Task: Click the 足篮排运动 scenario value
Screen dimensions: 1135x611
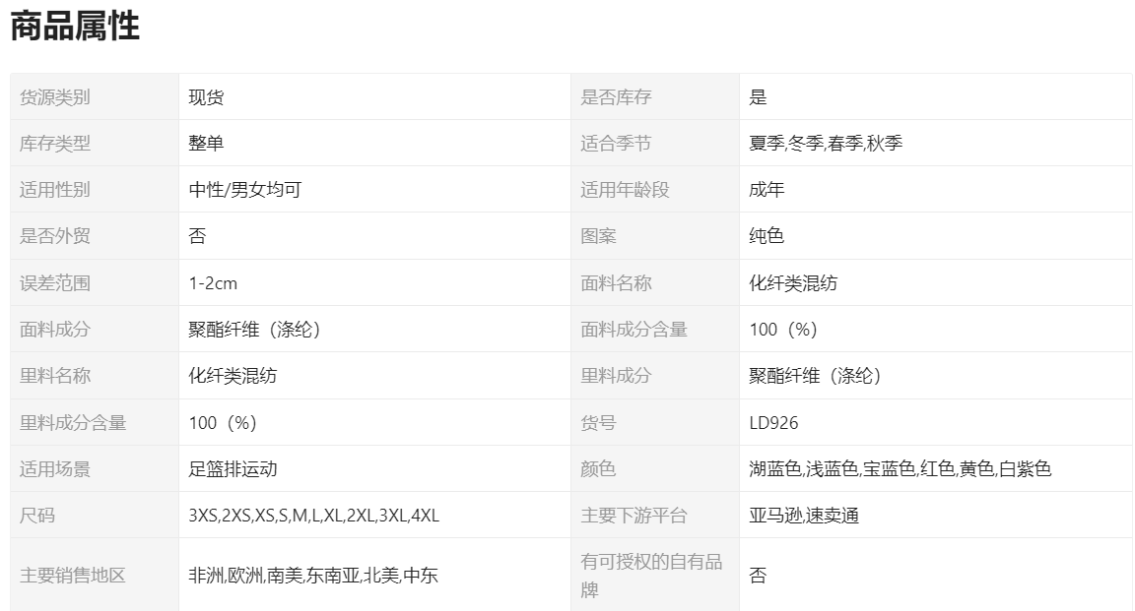Action: pyautogui.click(x=233, y=469)
